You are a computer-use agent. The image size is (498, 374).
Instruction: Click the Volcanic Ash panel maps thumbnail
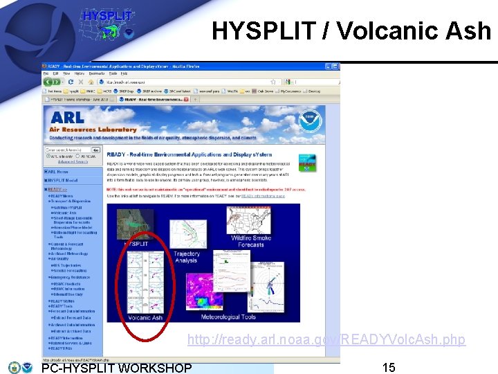pos(145,283)
